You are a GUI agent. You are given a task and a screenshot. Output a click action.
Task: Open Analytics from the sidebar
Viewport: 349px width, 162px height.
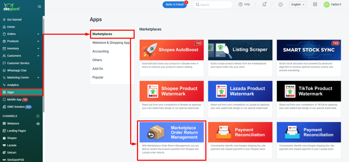click(x=13, y=85)
